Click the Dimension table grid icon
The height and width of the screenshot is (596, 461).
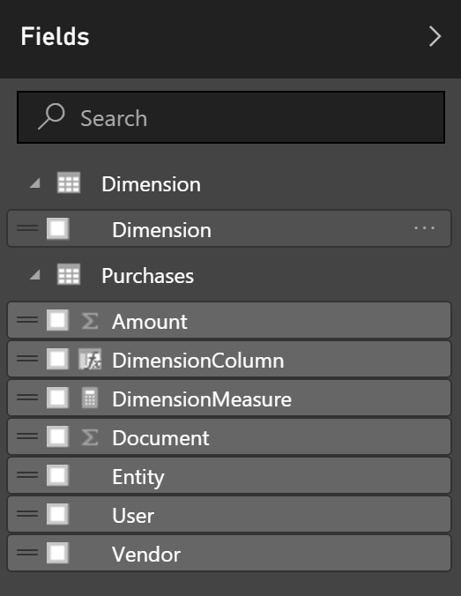coord(69,183)
